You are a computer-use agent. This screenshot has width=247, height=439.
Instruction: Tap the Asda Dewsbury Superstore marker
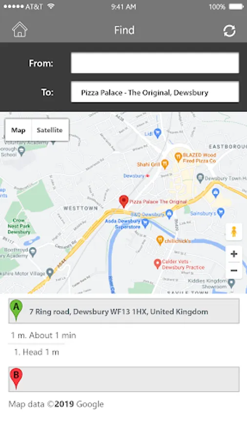[145, 223]
